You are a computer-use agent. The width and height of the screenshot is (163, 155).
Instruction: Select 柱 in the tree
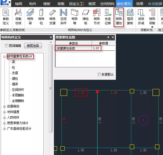click(x=13, y=67)
